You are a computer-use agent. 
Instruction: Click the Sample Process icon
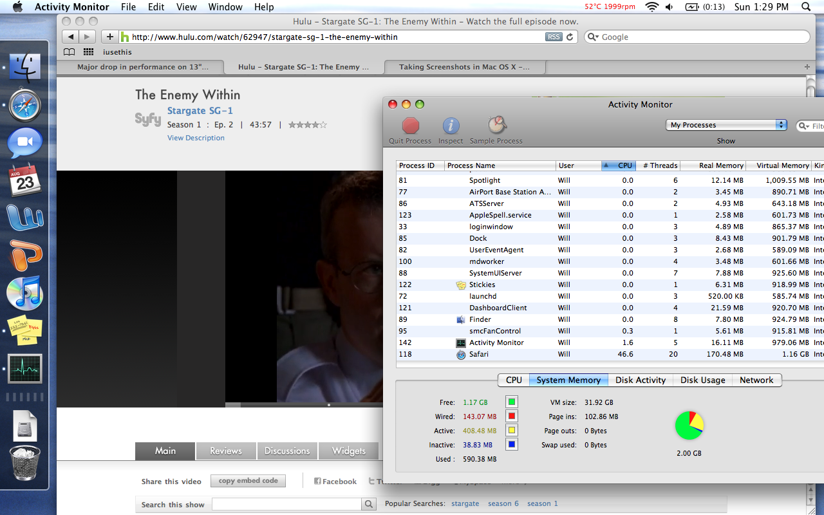[496, 125]
